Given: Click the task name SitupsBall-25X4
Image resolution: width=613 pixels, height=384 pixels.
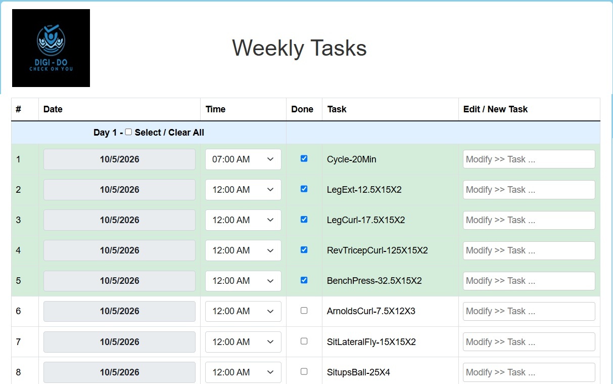Looking at the screenshot, I should pos(359,372).
